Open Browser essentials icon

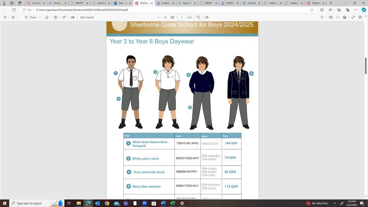[x=347, y=10]
